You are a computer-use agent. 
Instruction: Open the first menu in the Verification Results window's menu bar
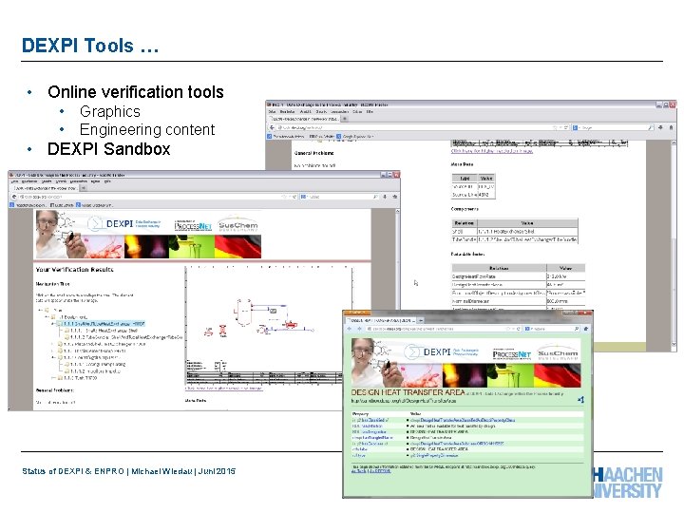15,181
